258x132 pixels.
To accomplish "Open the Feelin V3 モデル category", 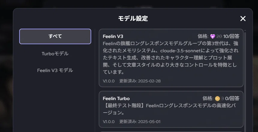I will [55, 70].
